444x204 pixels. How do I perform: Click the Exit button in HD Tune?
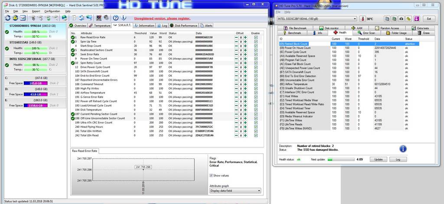429,19
